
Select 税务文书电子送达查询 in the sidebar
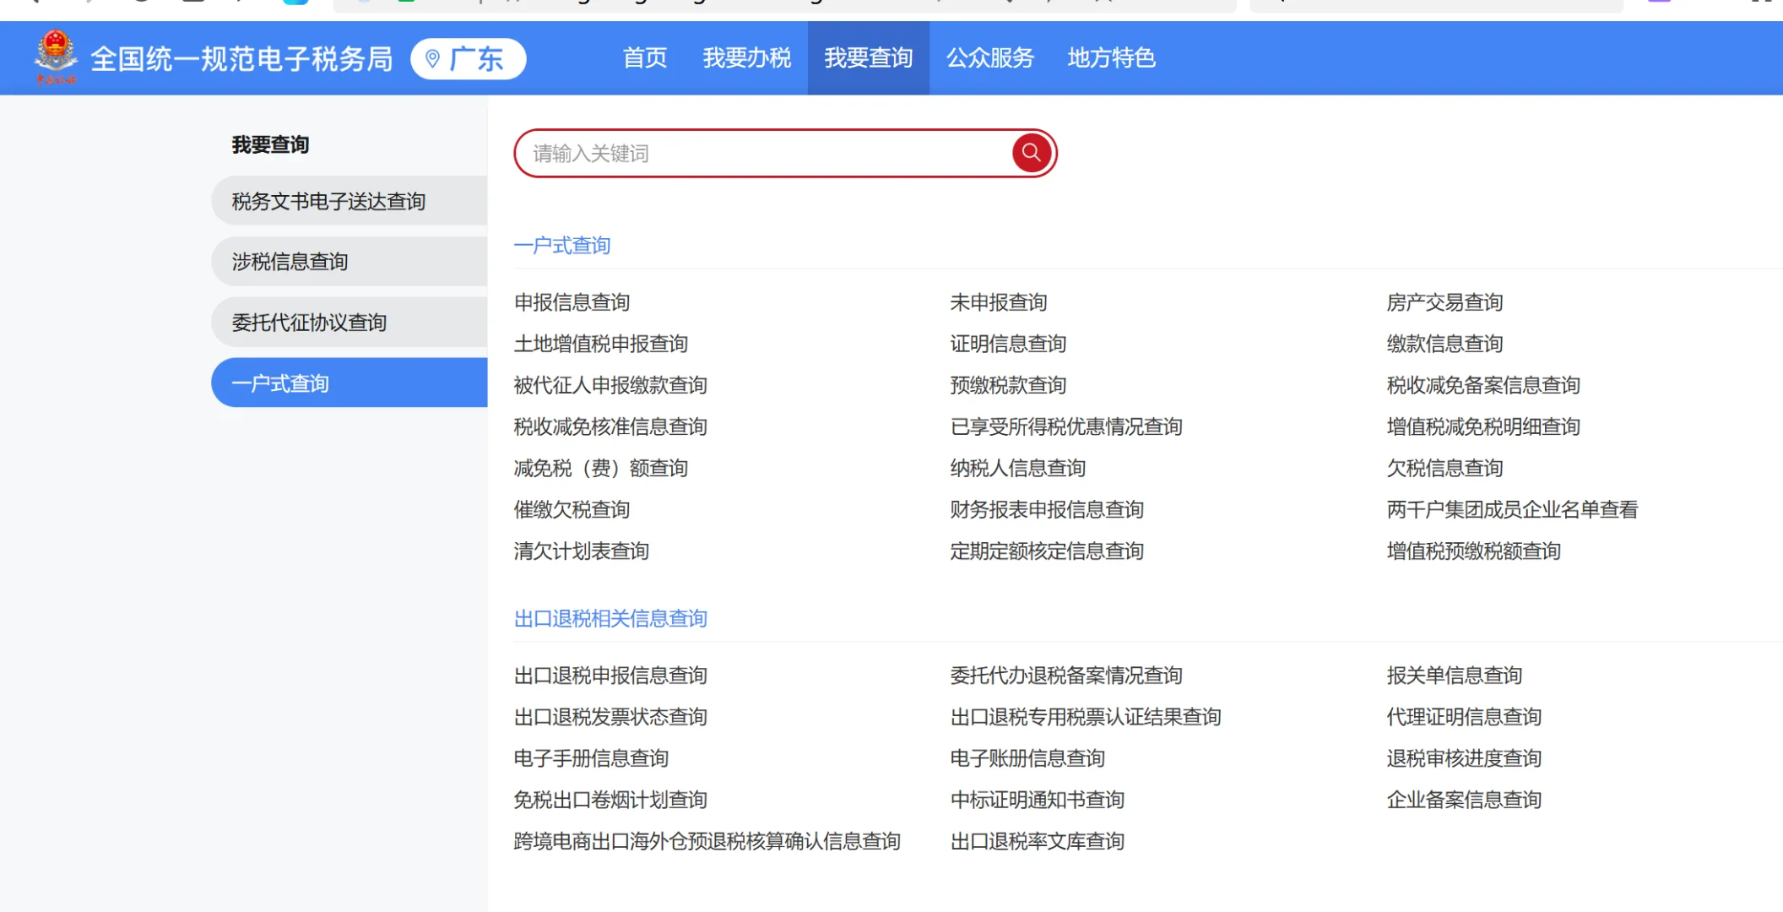point(328,201)
